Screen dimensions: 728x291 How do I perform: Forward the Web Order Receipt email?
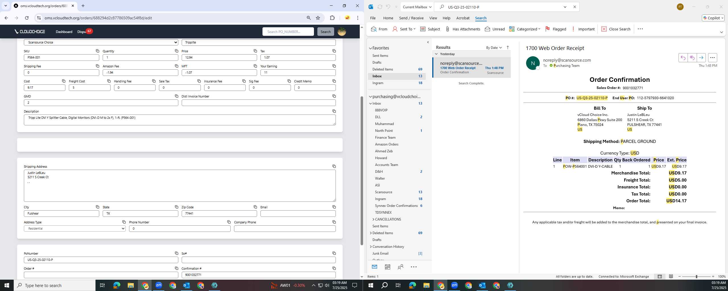[x=701, y=58]
